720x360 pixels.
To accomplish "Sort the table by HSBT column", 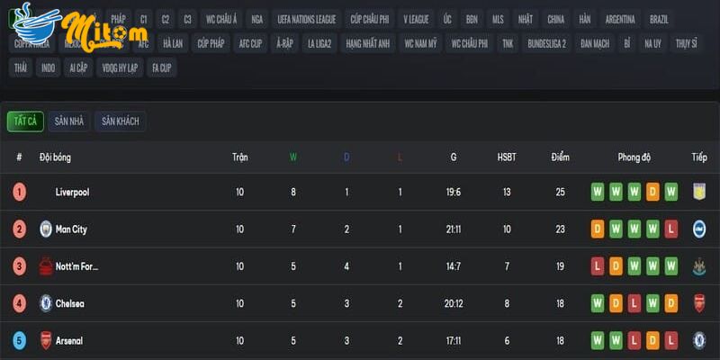I will [507, 157].
